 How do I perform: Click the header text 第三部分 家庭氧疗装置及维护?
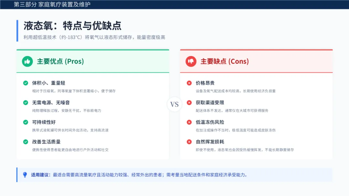coord(52,5)
